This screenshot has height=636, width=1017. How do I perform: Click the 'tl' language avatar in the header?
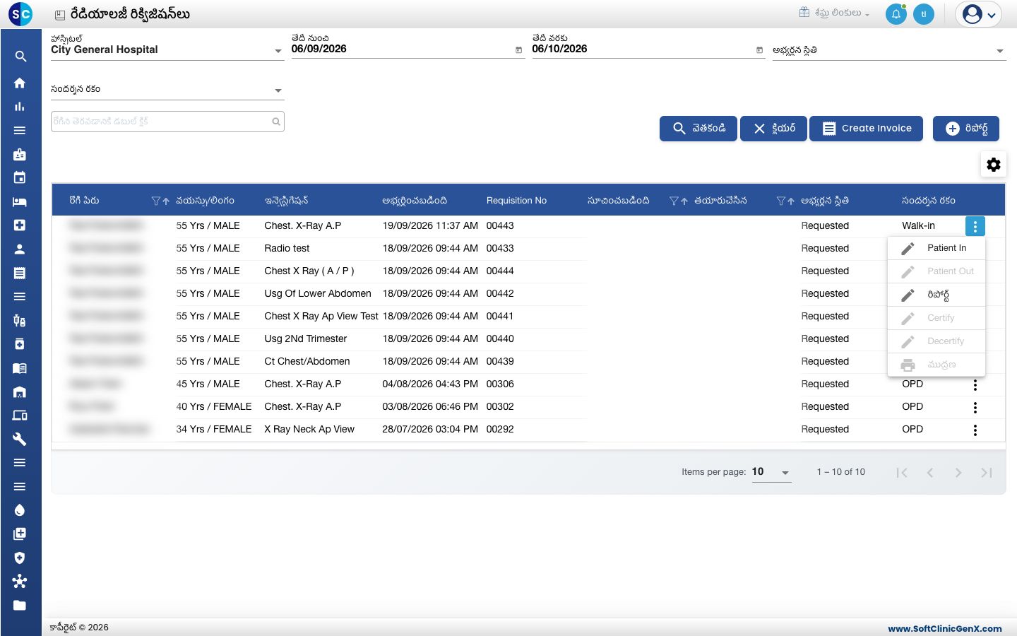pos(924,14)
